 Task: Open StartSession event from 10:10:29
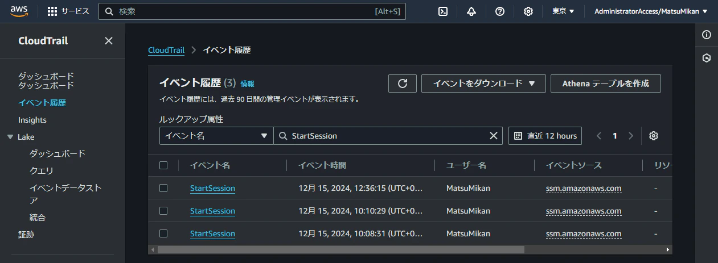(212, 211)
